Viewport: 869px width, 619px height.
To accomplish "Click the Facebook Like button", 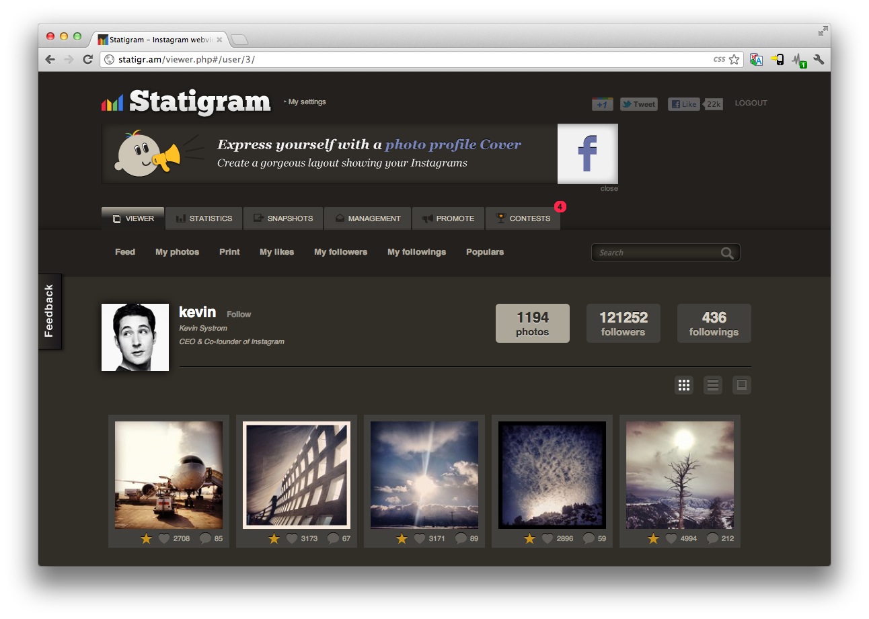I will click(684, 104).
